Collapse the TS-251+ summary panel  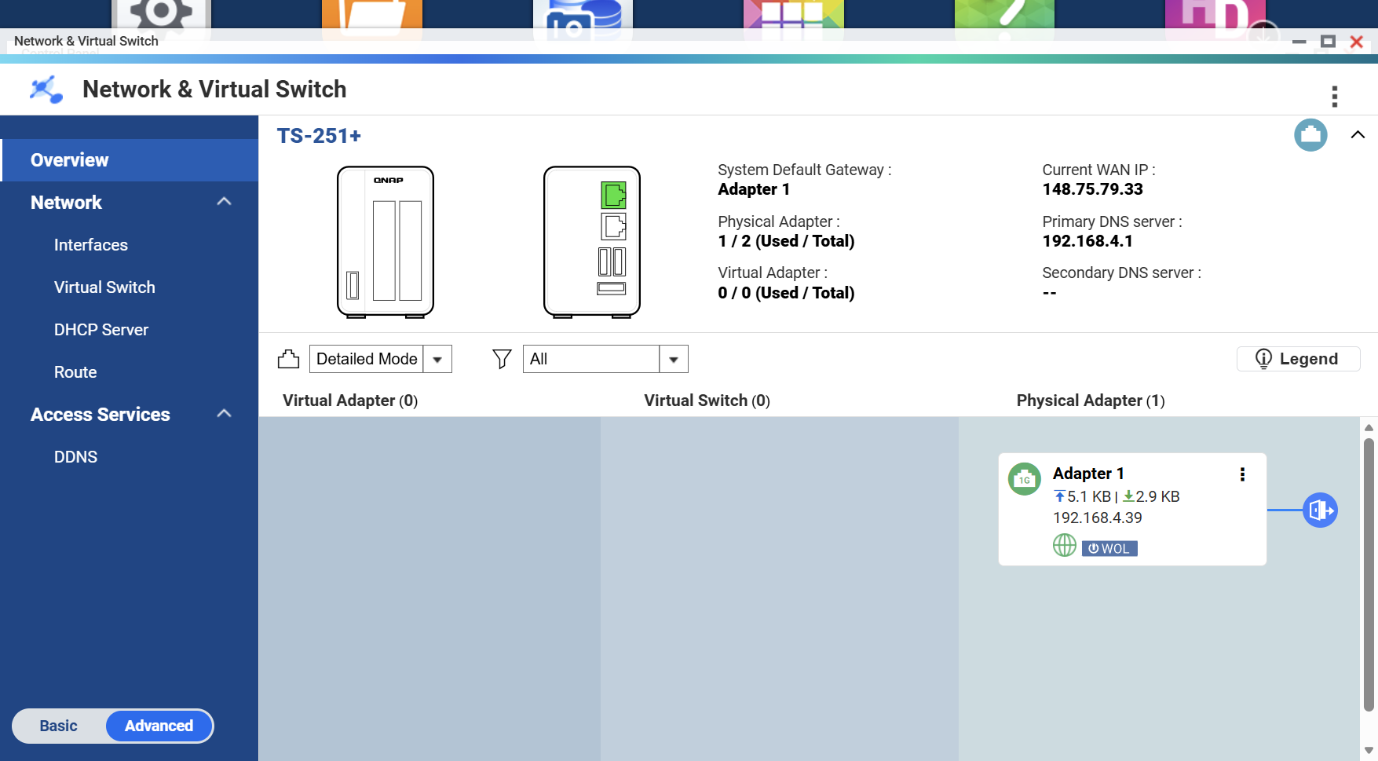(1358, 135)
